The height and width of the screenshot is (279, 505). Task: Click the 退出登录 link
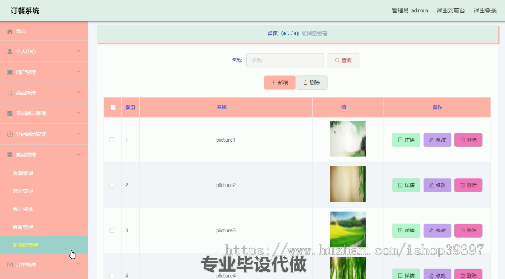485,11
